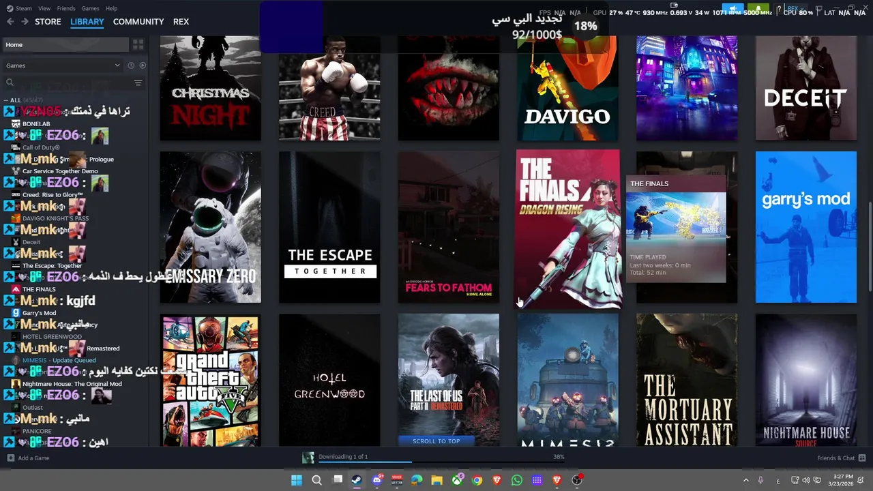Select Nightmare House: The Original Mod
Viewport: 873px width, 491px height.
[x=72, y=384]
